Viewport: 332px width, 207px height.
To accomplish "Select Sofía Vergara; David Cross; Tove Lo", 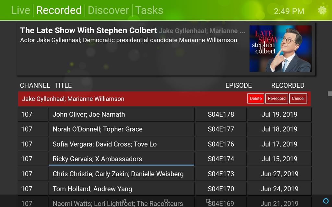I will click(122, 144).
